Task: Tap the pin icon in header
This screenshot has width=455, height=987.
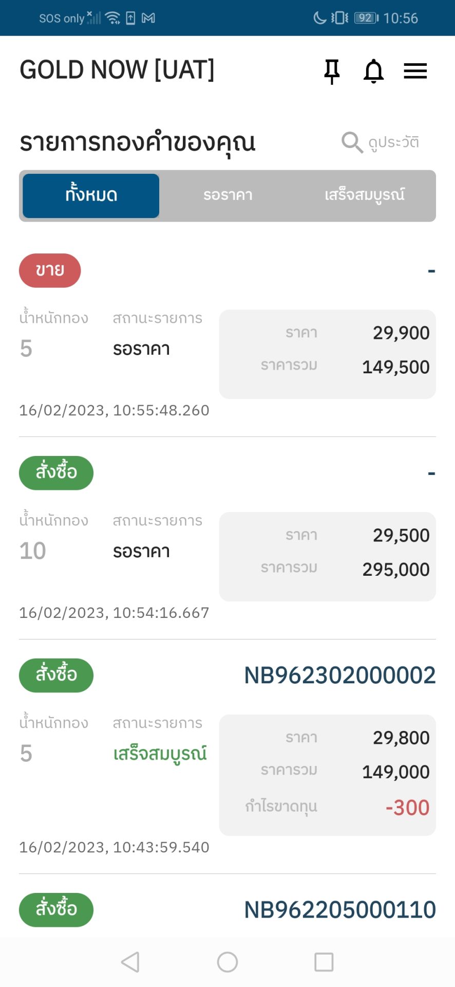Action: point(332,71)
